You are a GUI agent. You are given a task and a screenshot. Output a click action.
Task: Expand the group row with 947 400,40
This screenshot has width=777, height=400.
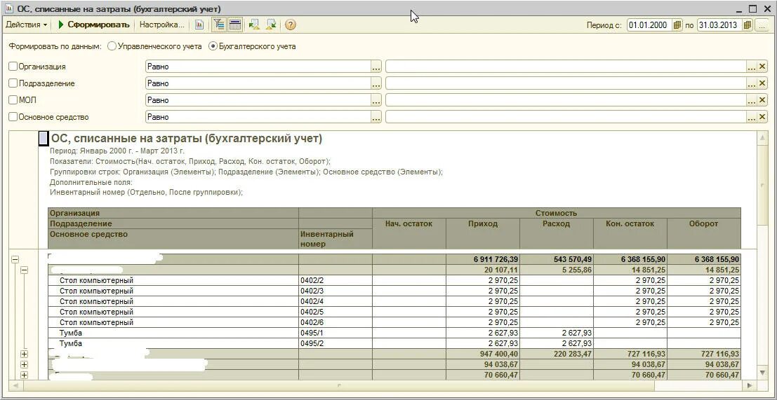[24, 354]
